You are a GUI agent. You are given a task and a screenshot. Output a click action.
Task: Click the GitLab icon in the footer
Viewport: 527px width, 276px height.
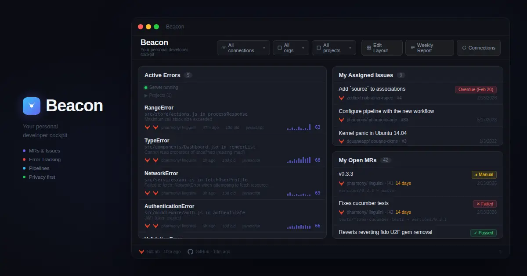point(141,251)
